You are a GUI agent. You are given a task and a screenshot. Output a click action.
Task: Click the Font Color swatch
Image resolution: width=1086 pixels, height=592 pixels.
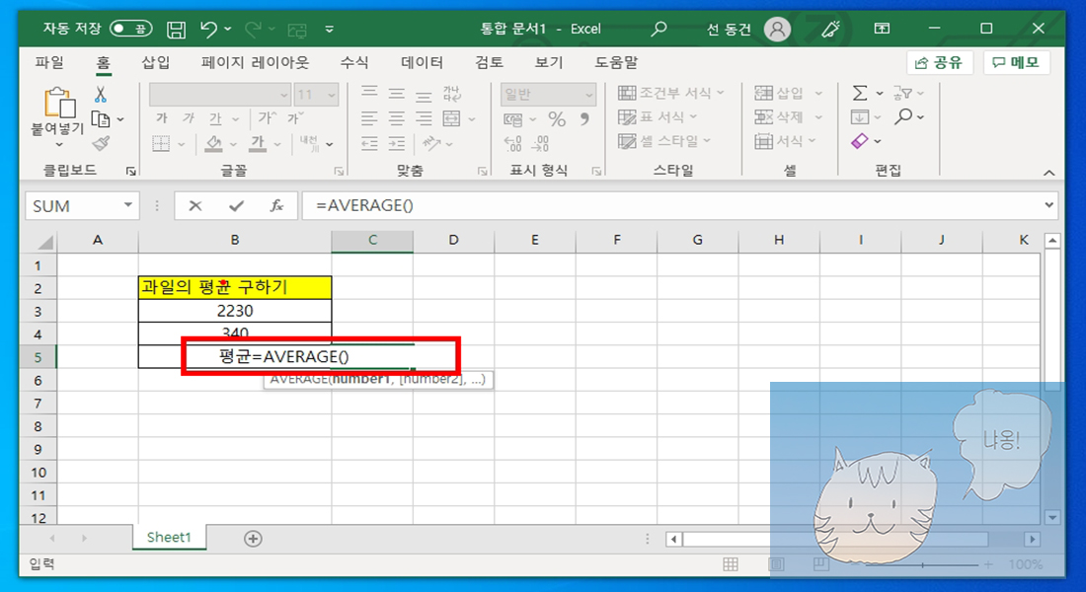point(258,143)
